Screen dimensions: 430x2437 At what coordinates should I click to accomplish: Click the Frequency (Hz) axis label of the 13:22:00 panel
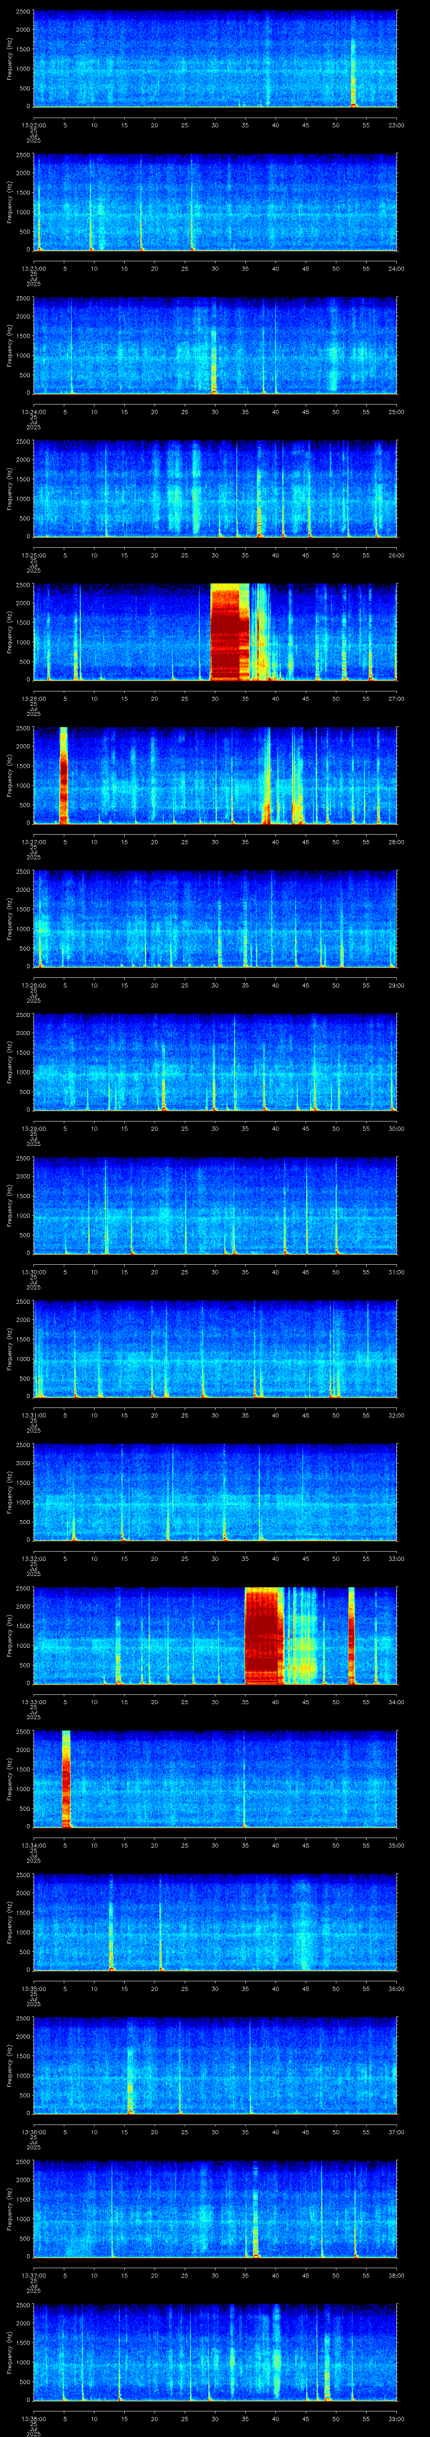10,59
